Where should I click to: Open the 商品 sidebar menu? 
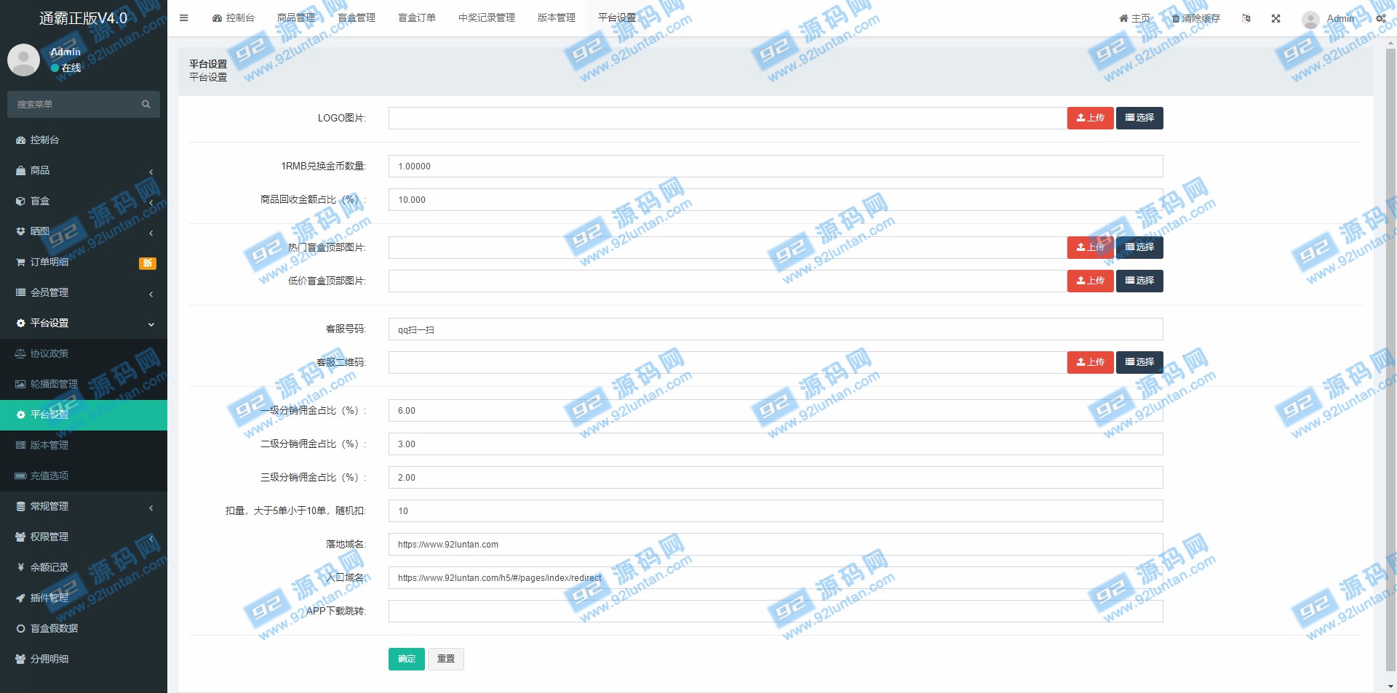pos(84,170)
